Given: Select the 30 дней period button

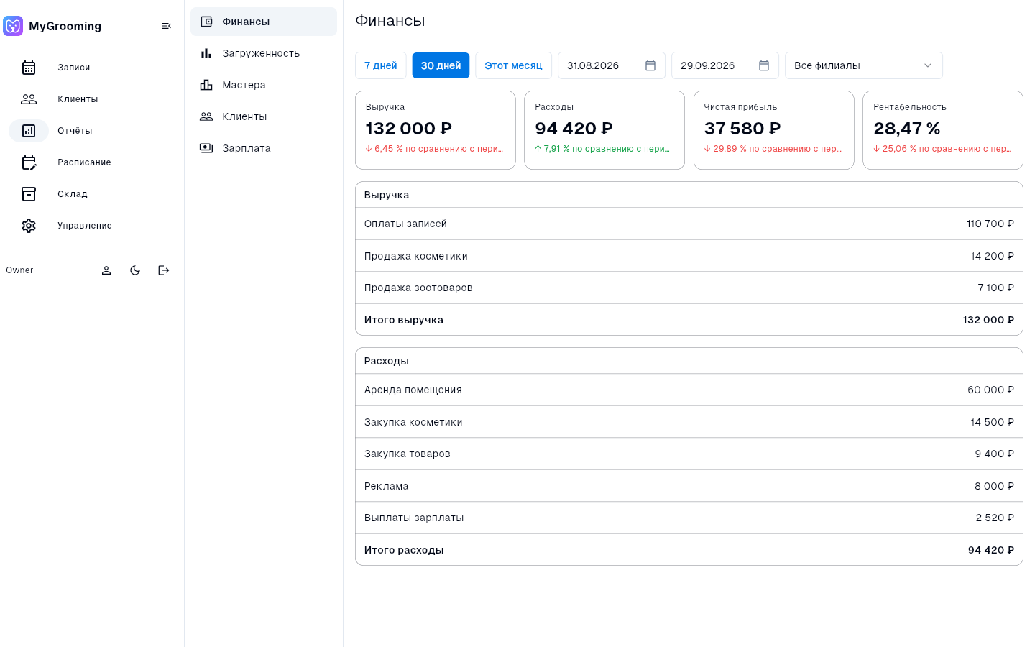Looking at the screenshot, I should pos(441,65).
